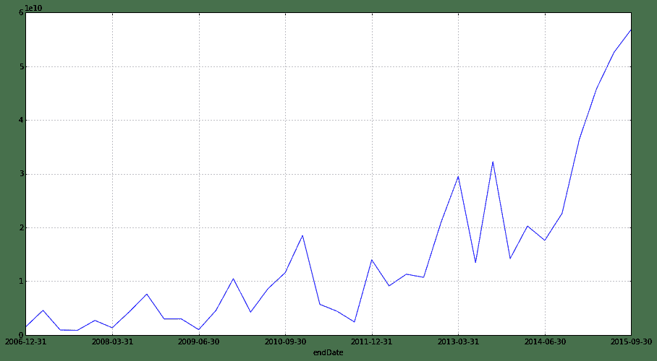
Task: Select the 2008-03-31 x-axis tick label
Action: point(112,342)
